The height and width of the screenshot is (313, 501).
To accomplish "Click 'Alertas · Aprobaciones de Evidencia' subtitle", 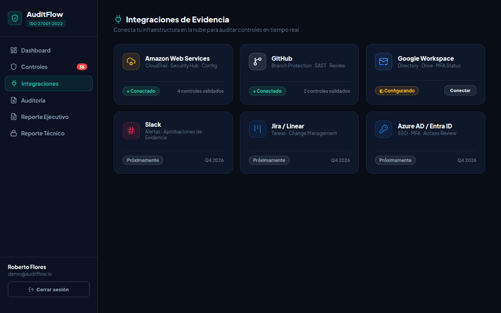I will [174, 135].
